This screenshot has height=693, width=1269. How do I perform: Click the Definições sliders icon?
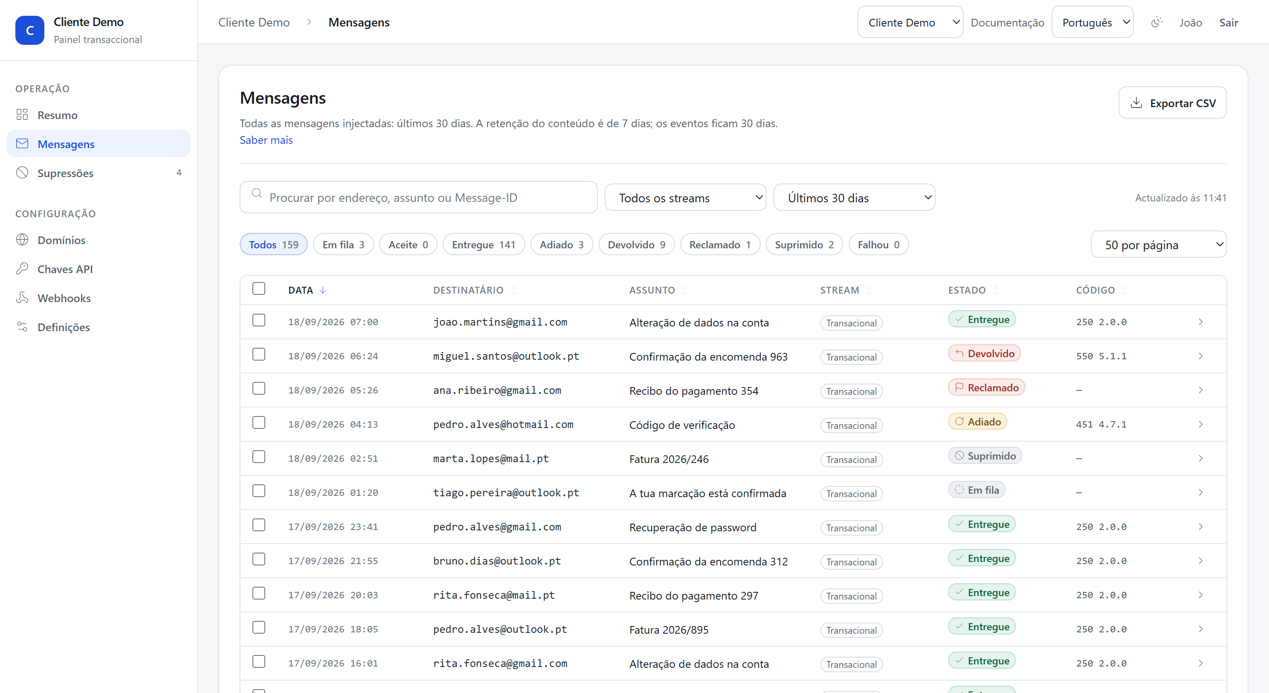22,327
